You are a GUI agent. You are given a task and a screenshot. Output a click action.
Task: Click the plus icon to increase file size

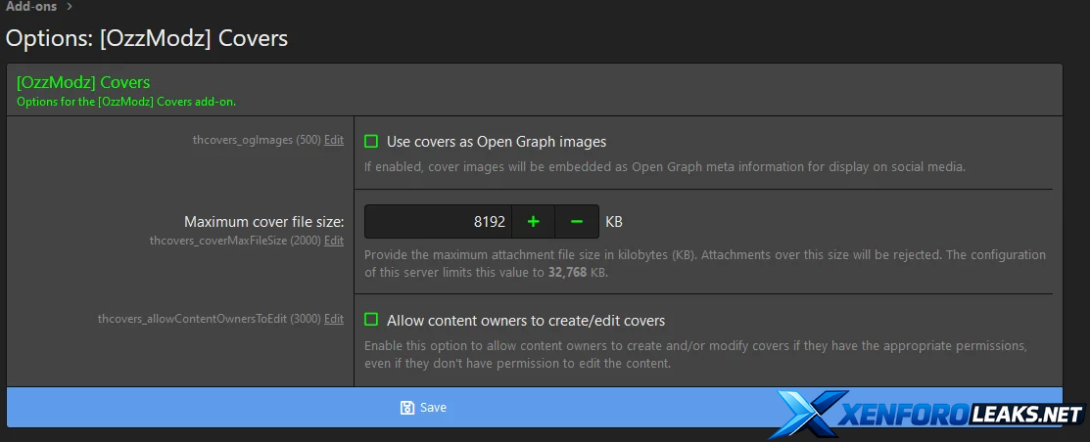click(x=533, y=222)
